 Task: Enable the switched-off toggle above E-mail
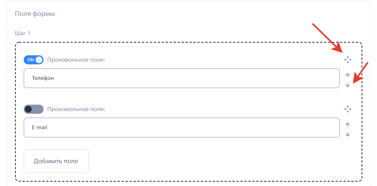pos(33,109)
